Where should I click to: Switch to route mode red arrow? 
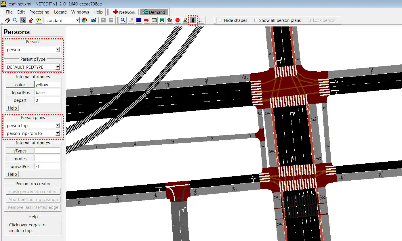[x=146, y=20]
